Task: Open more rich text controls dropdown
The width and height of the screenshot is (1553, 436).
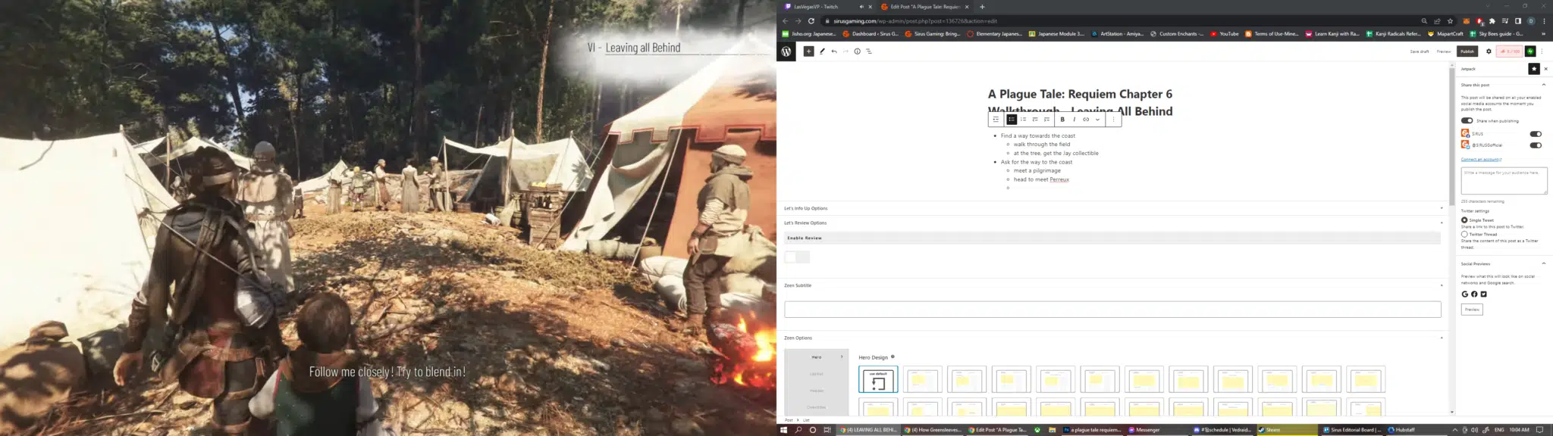Action: 1097,119
